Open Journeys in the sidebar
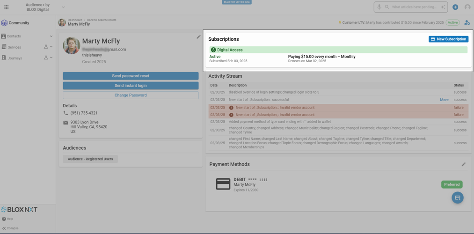The width and height of the screenshot is (474, 234). [15, 58]
